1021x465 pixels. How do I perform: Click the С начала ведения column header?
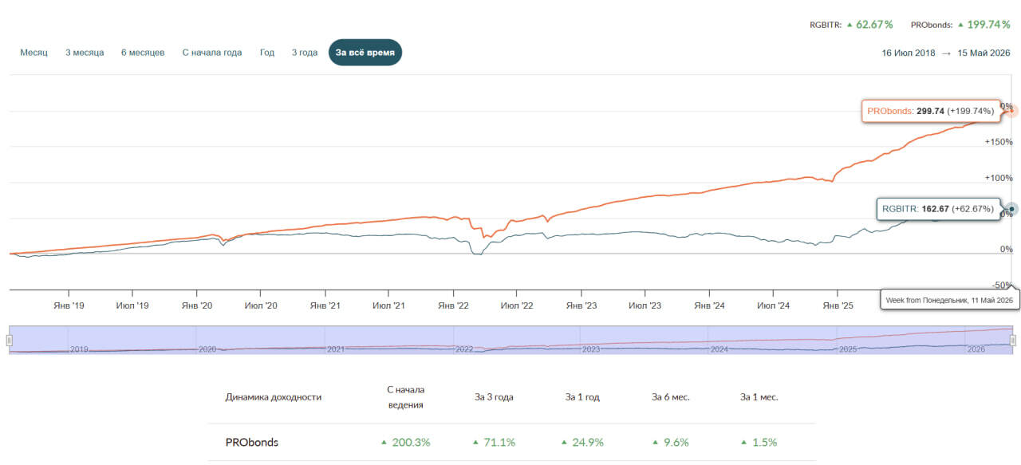tap(405, 396)
